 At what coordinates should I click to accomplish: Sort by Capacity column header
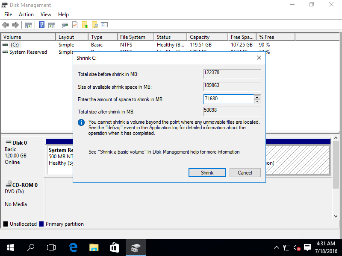[x=208, y=37]
